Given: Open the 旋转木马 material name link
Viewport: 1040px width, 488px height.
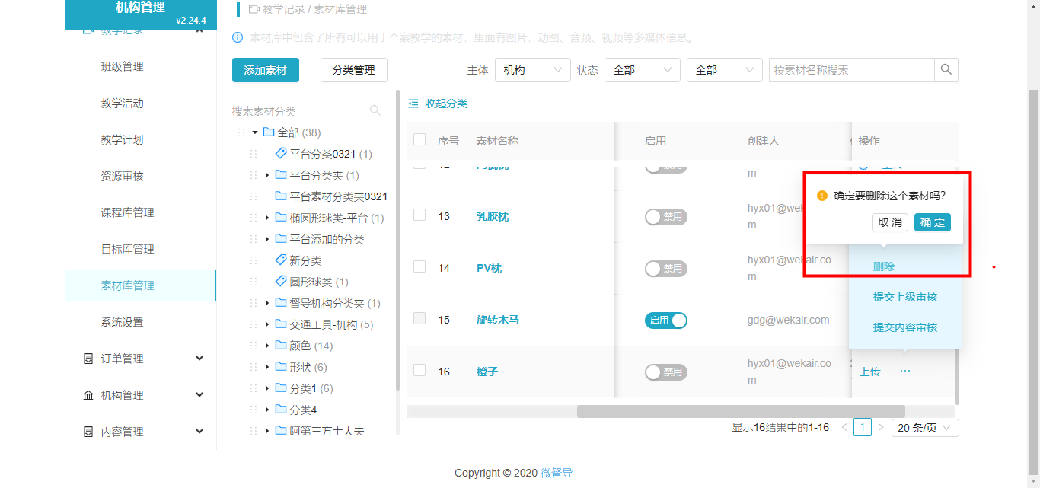Looking at the screenshot, I should (498, 320).
